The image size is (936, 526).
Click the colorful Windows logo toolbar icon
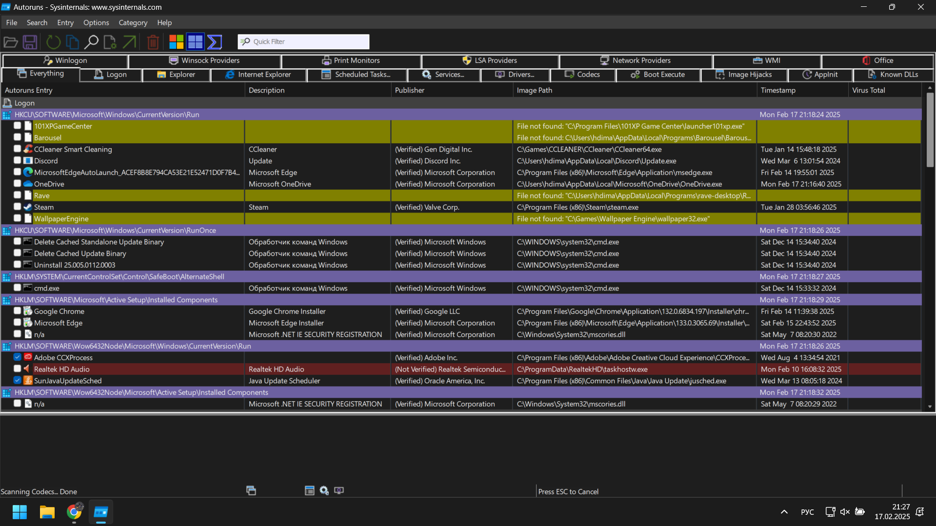176,42
